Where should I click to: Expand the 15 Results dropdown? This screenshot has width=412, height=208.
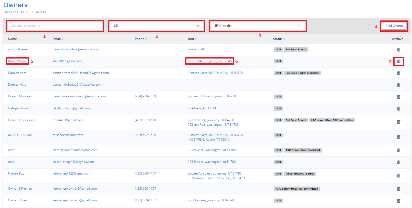pyautogui.click(x=258, y=26)
